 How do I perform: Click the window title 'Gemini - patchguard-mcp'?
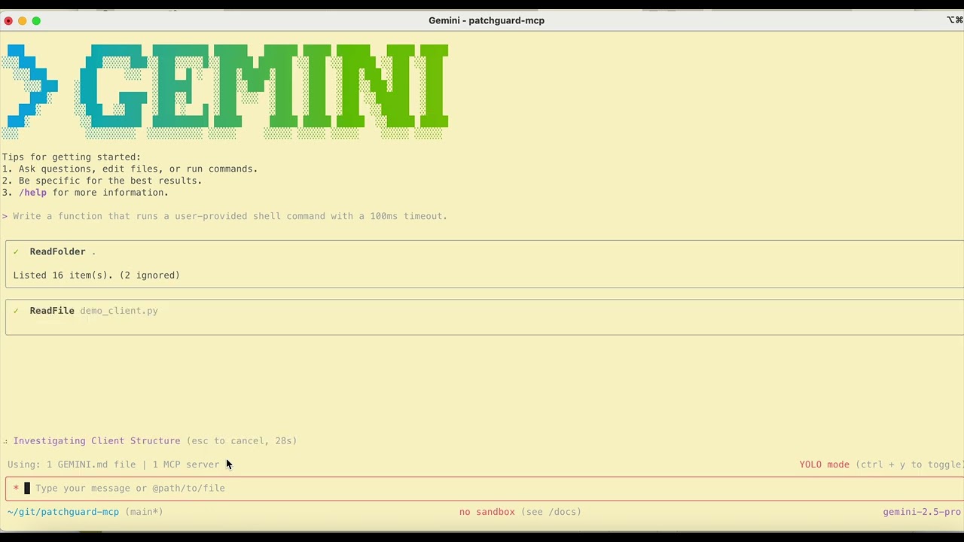click(487, 20)
